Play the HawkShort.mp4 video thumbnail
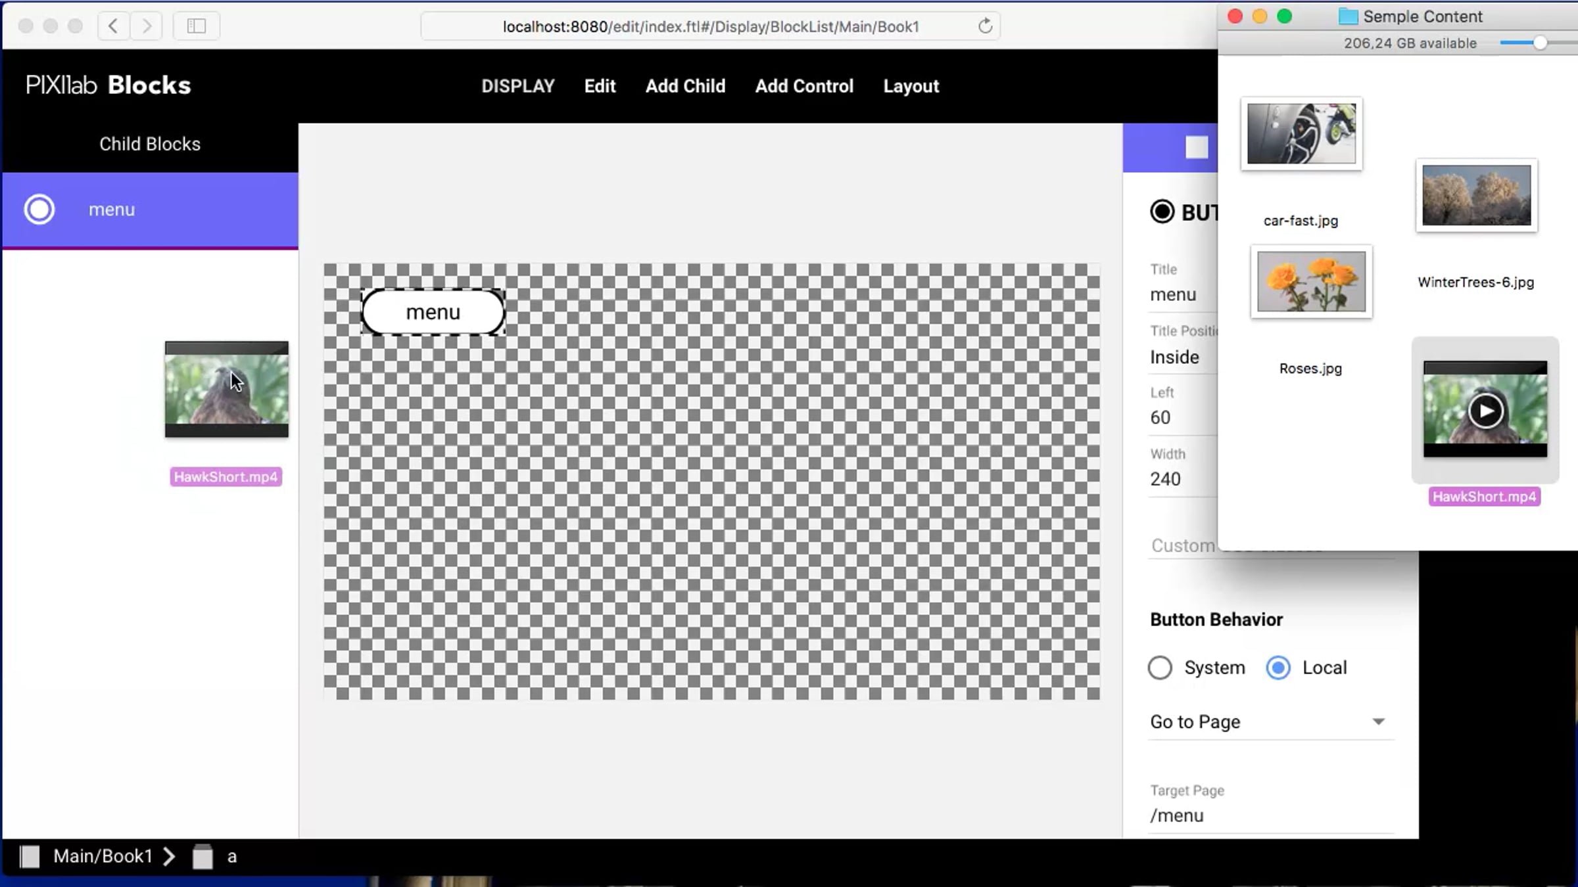Screen dimensions: 1578x887 point(1485,411)
